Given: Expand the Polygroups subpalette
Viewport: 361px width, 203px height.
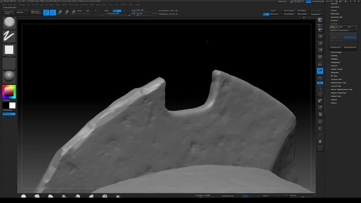Looking at the screenshot, I should (x=336, y=63).
